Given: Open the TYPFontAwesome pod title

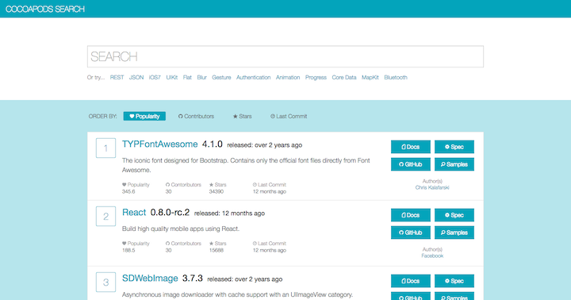Looking at the screenshot, I should click(x=160, y=144).
